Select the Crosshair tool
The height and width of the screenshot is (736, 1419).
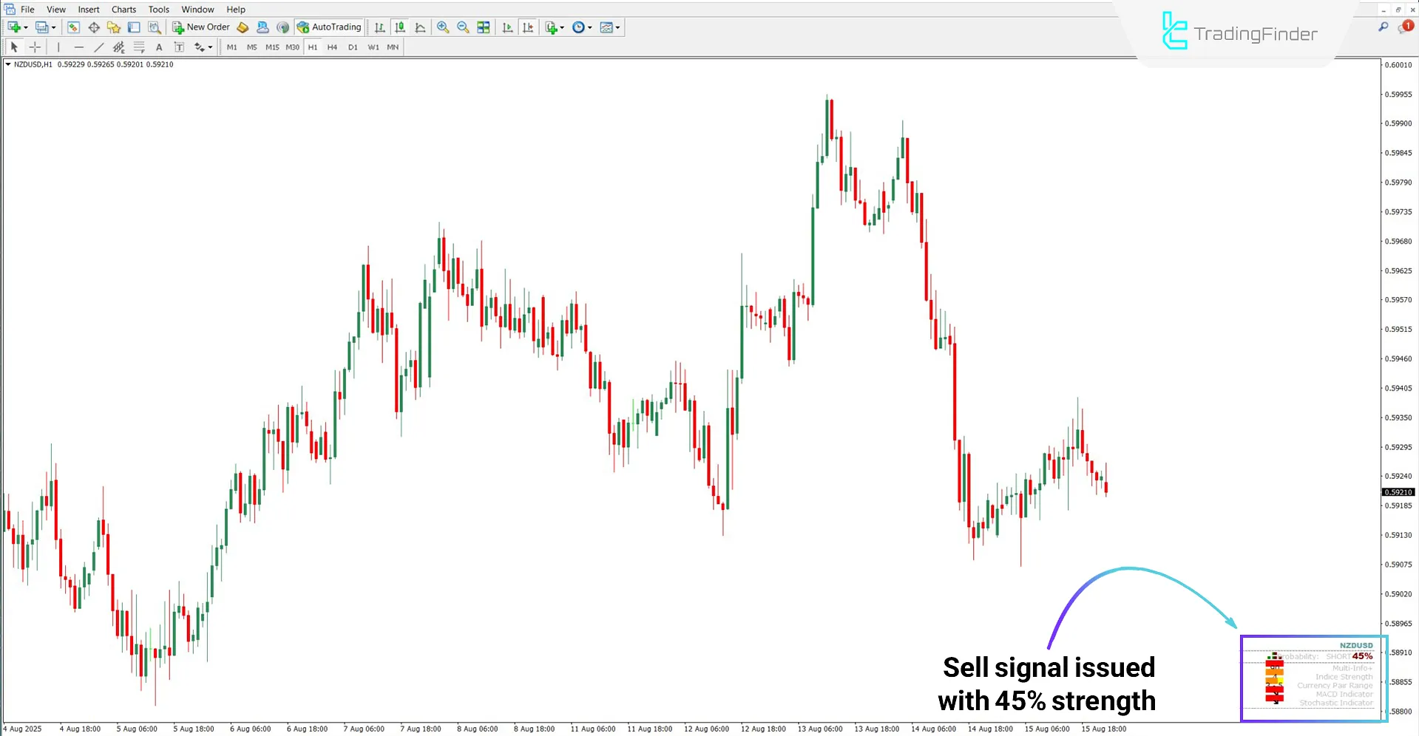(35, 47)
